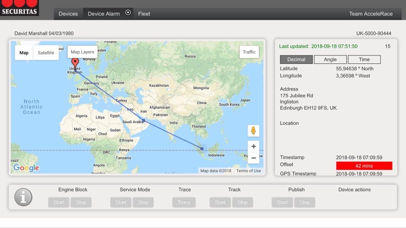Click the latitude value 55,94638 North
Image resolution: width=406 pixels, height=228 pixels.
tap(355, 68)
